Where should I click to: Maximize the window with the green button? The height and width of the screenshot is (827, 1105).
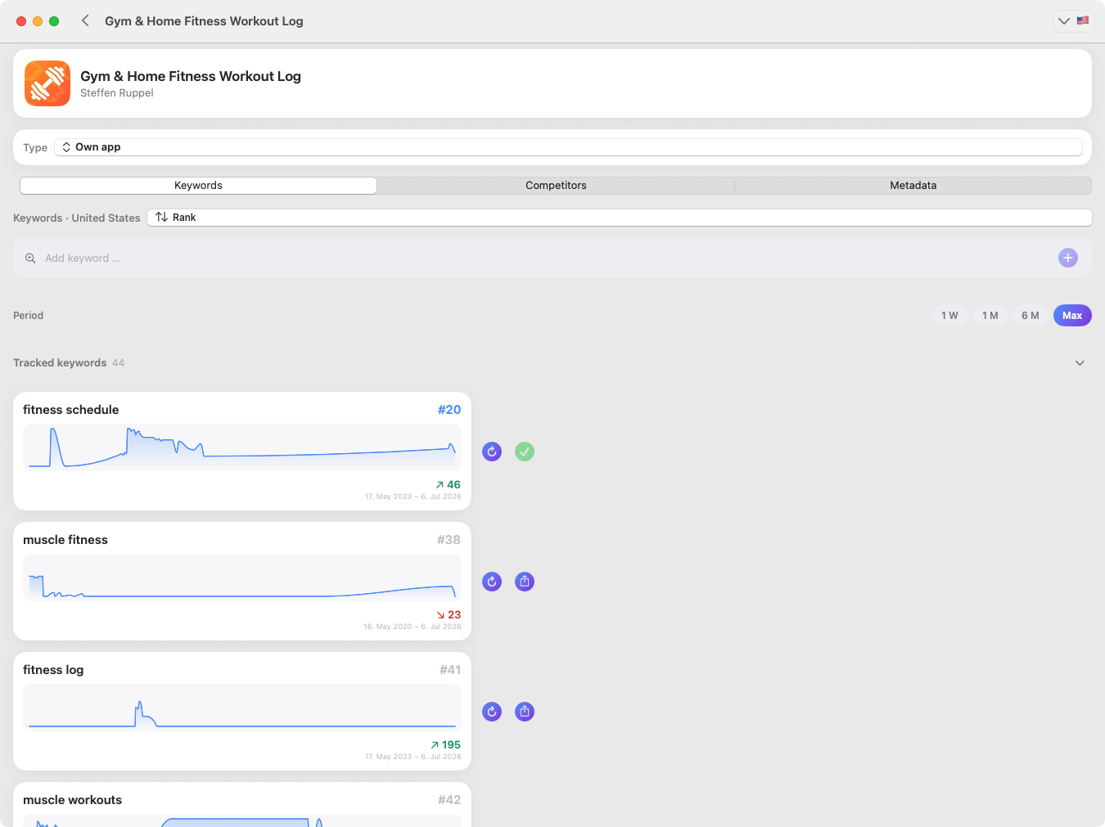coord(54,21)
